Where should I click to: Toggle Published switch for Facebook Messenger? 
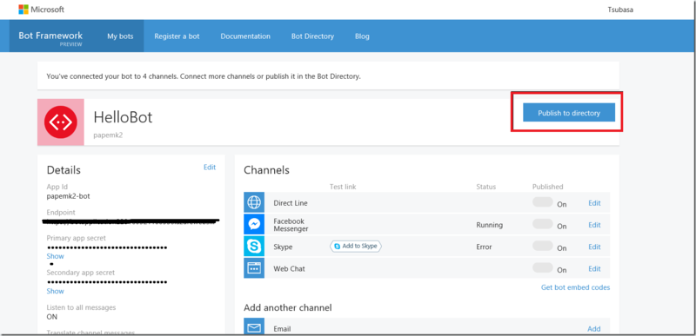click(542, 224)
